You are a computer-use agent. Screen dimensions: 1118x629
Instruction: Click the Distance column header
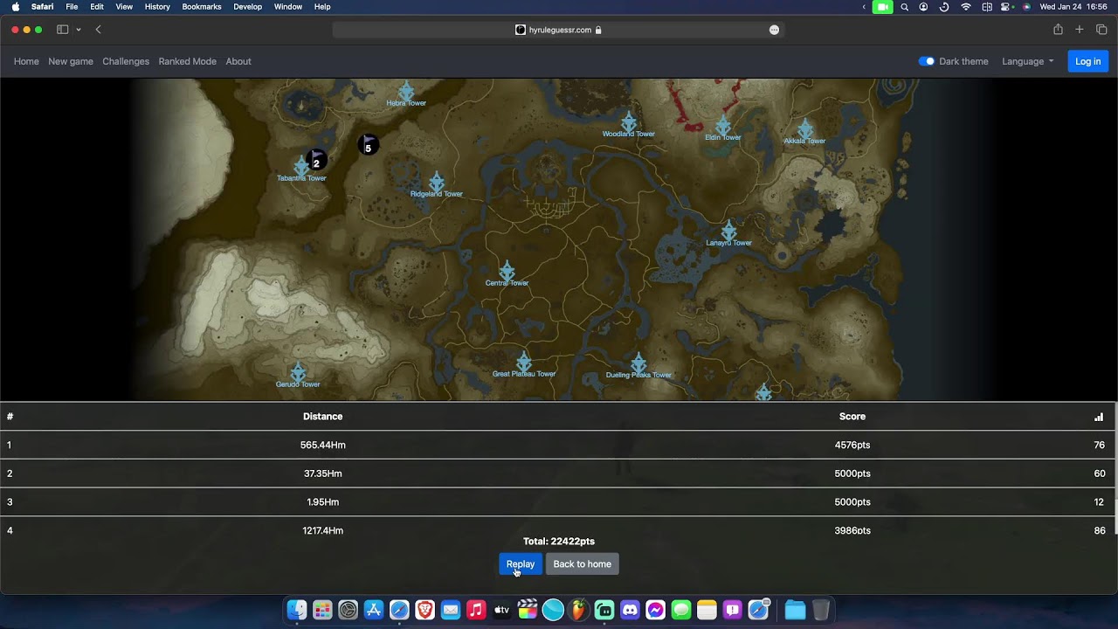pyautogui.click(x=323, y=417)
